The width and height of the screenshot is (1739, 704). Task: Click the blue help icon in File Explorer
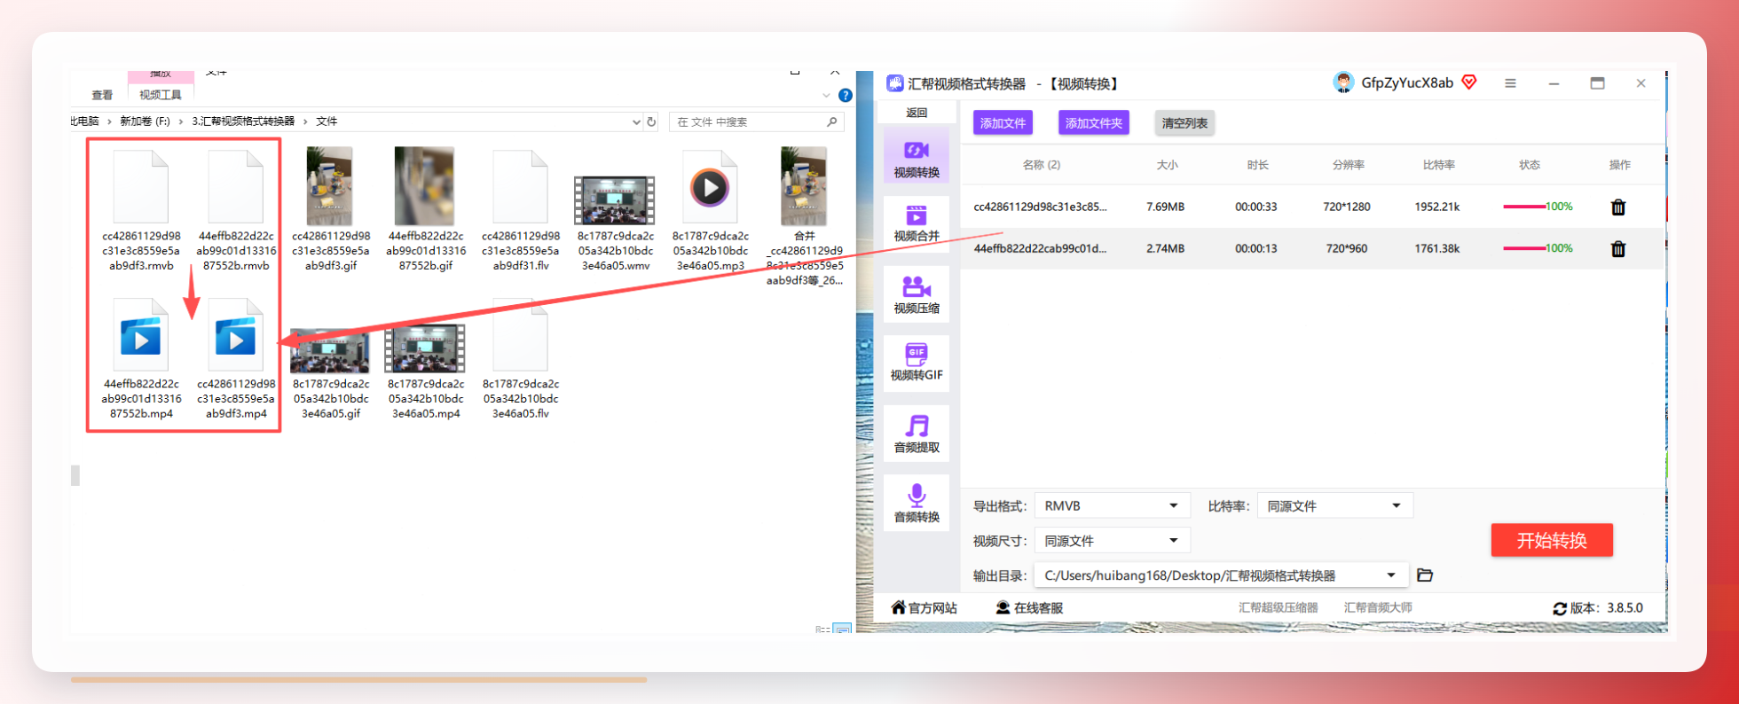click(x=846, y=96)
